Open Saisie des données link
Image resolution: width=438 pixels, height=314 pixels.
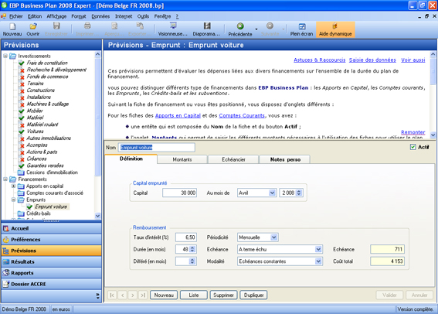click(x=372, y=60)
